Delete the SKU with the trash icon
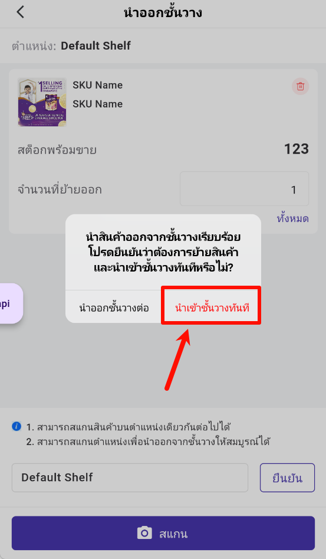This screenshot has height=559, width=326. pos(301,86)
